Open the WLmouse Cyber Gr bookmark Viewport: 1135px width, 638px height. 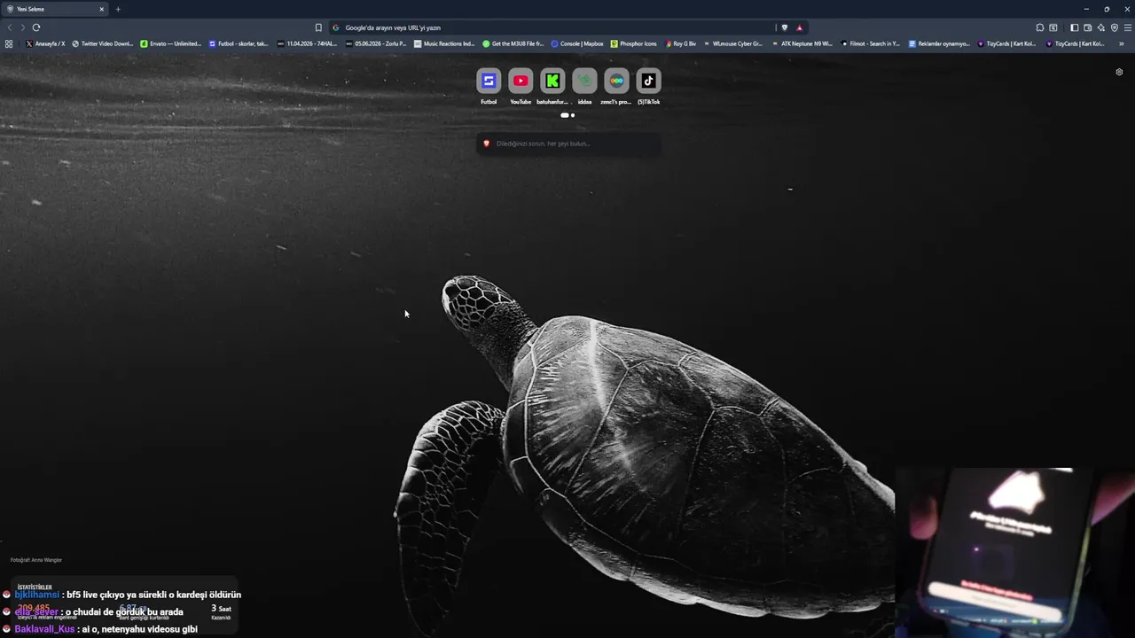pos(732,43)
